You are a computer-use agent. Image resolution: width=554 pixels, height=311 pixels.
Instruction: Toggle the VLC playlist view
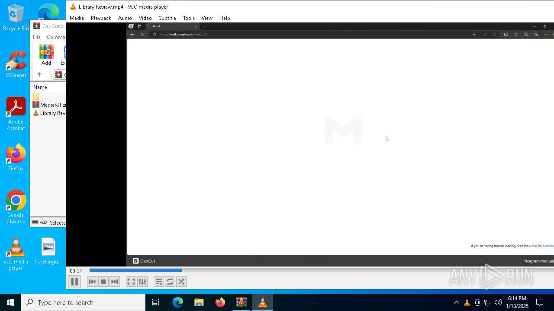pyautogui.click(x=159, y=282)
